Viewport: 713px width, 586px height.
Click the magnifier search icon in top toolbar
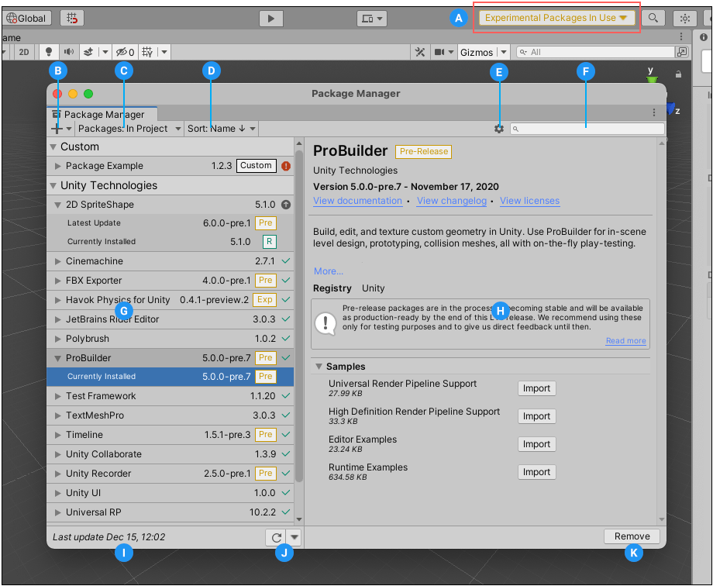click(x=653, y=18)
